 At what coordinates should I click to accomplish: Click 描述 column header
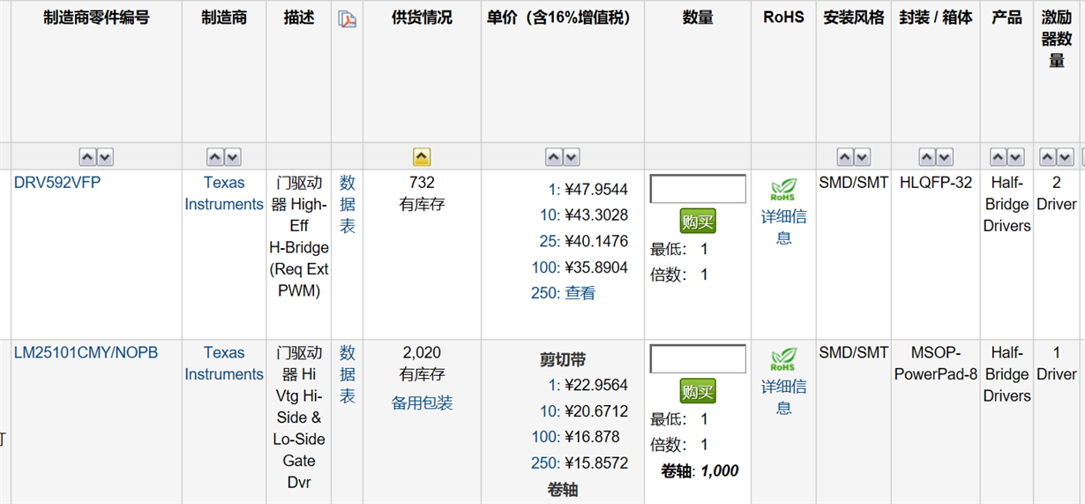(299, 18)
